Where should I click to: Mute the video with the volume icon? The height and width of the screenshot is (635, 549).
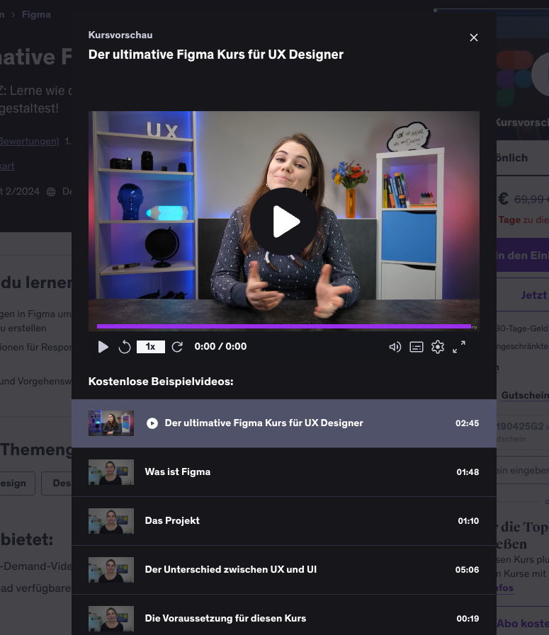(x=395, y=347)
